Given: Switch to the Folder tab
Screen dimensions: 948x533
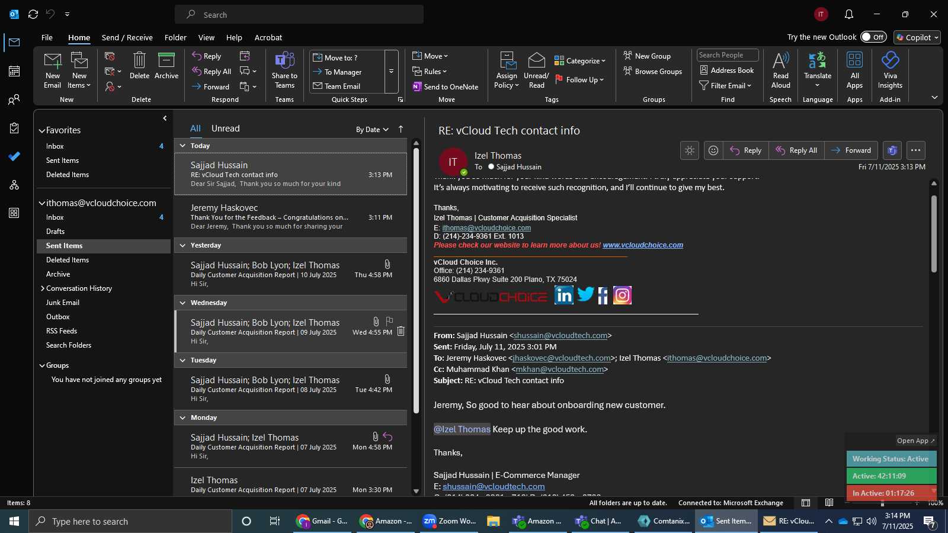Looking at the screenshot, I should [x=175, y=37].
